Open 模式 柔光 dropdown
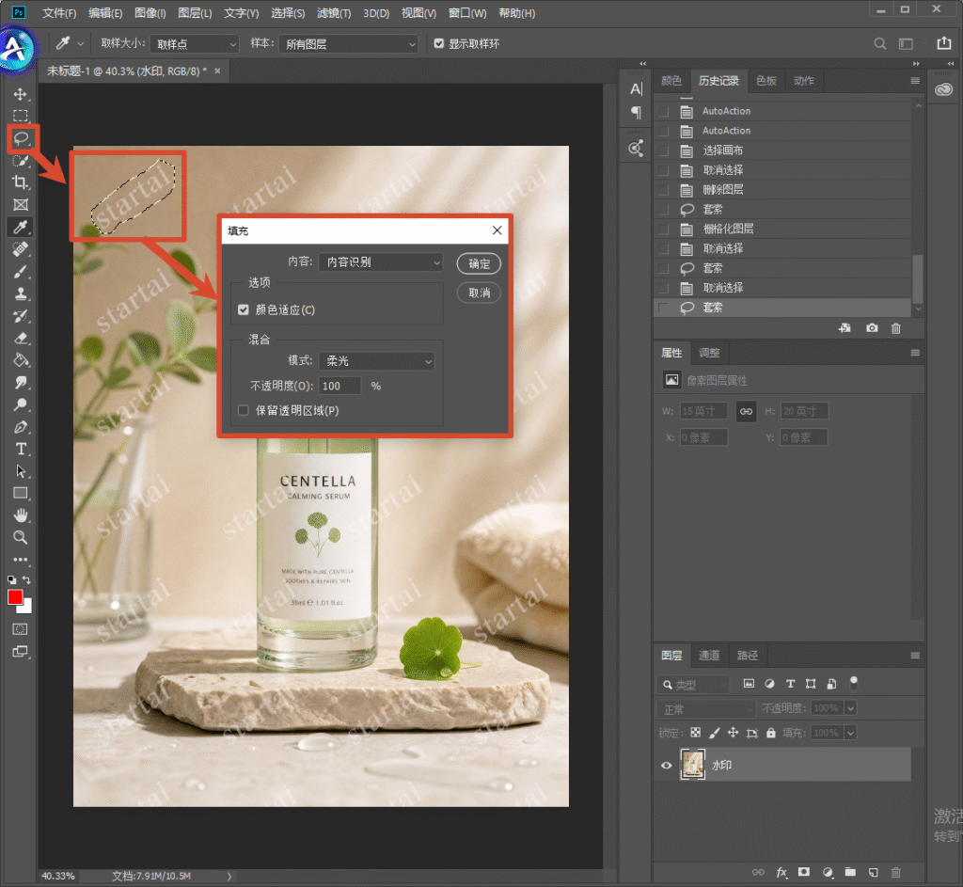 tap(376, 361)
